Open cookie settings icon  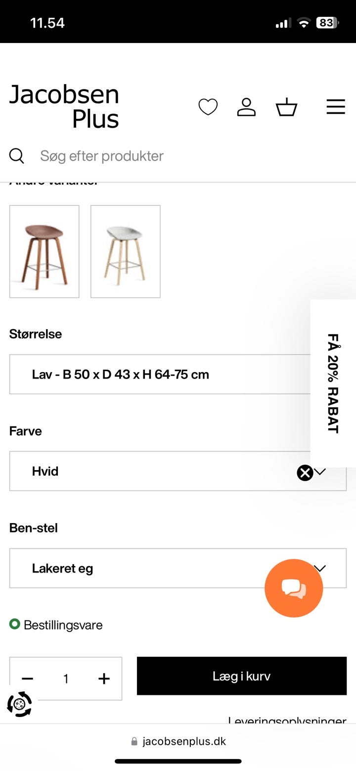[20, 704]
